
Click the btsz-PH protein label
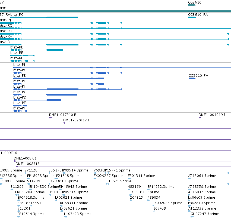coord(20,81)
